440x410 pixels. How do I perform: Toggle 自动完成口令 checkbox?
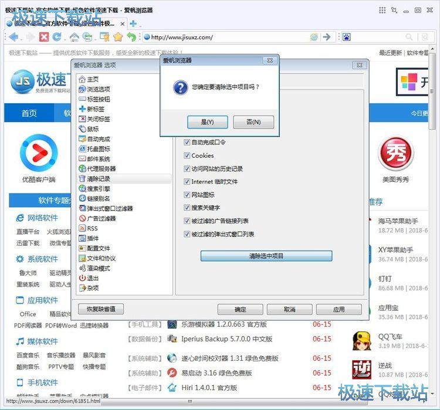click(187, 143)
